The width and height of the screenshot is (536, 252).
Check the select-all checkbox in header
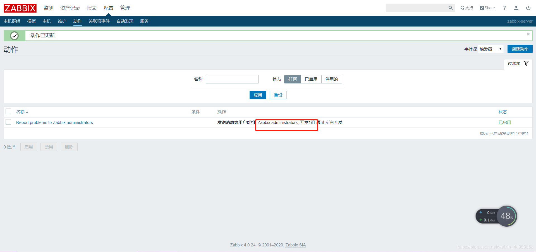(8, 111)
